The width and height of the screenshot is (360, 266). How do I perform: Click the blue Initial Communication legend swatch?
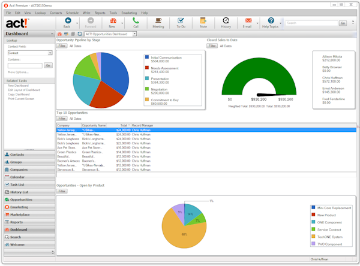146,58
